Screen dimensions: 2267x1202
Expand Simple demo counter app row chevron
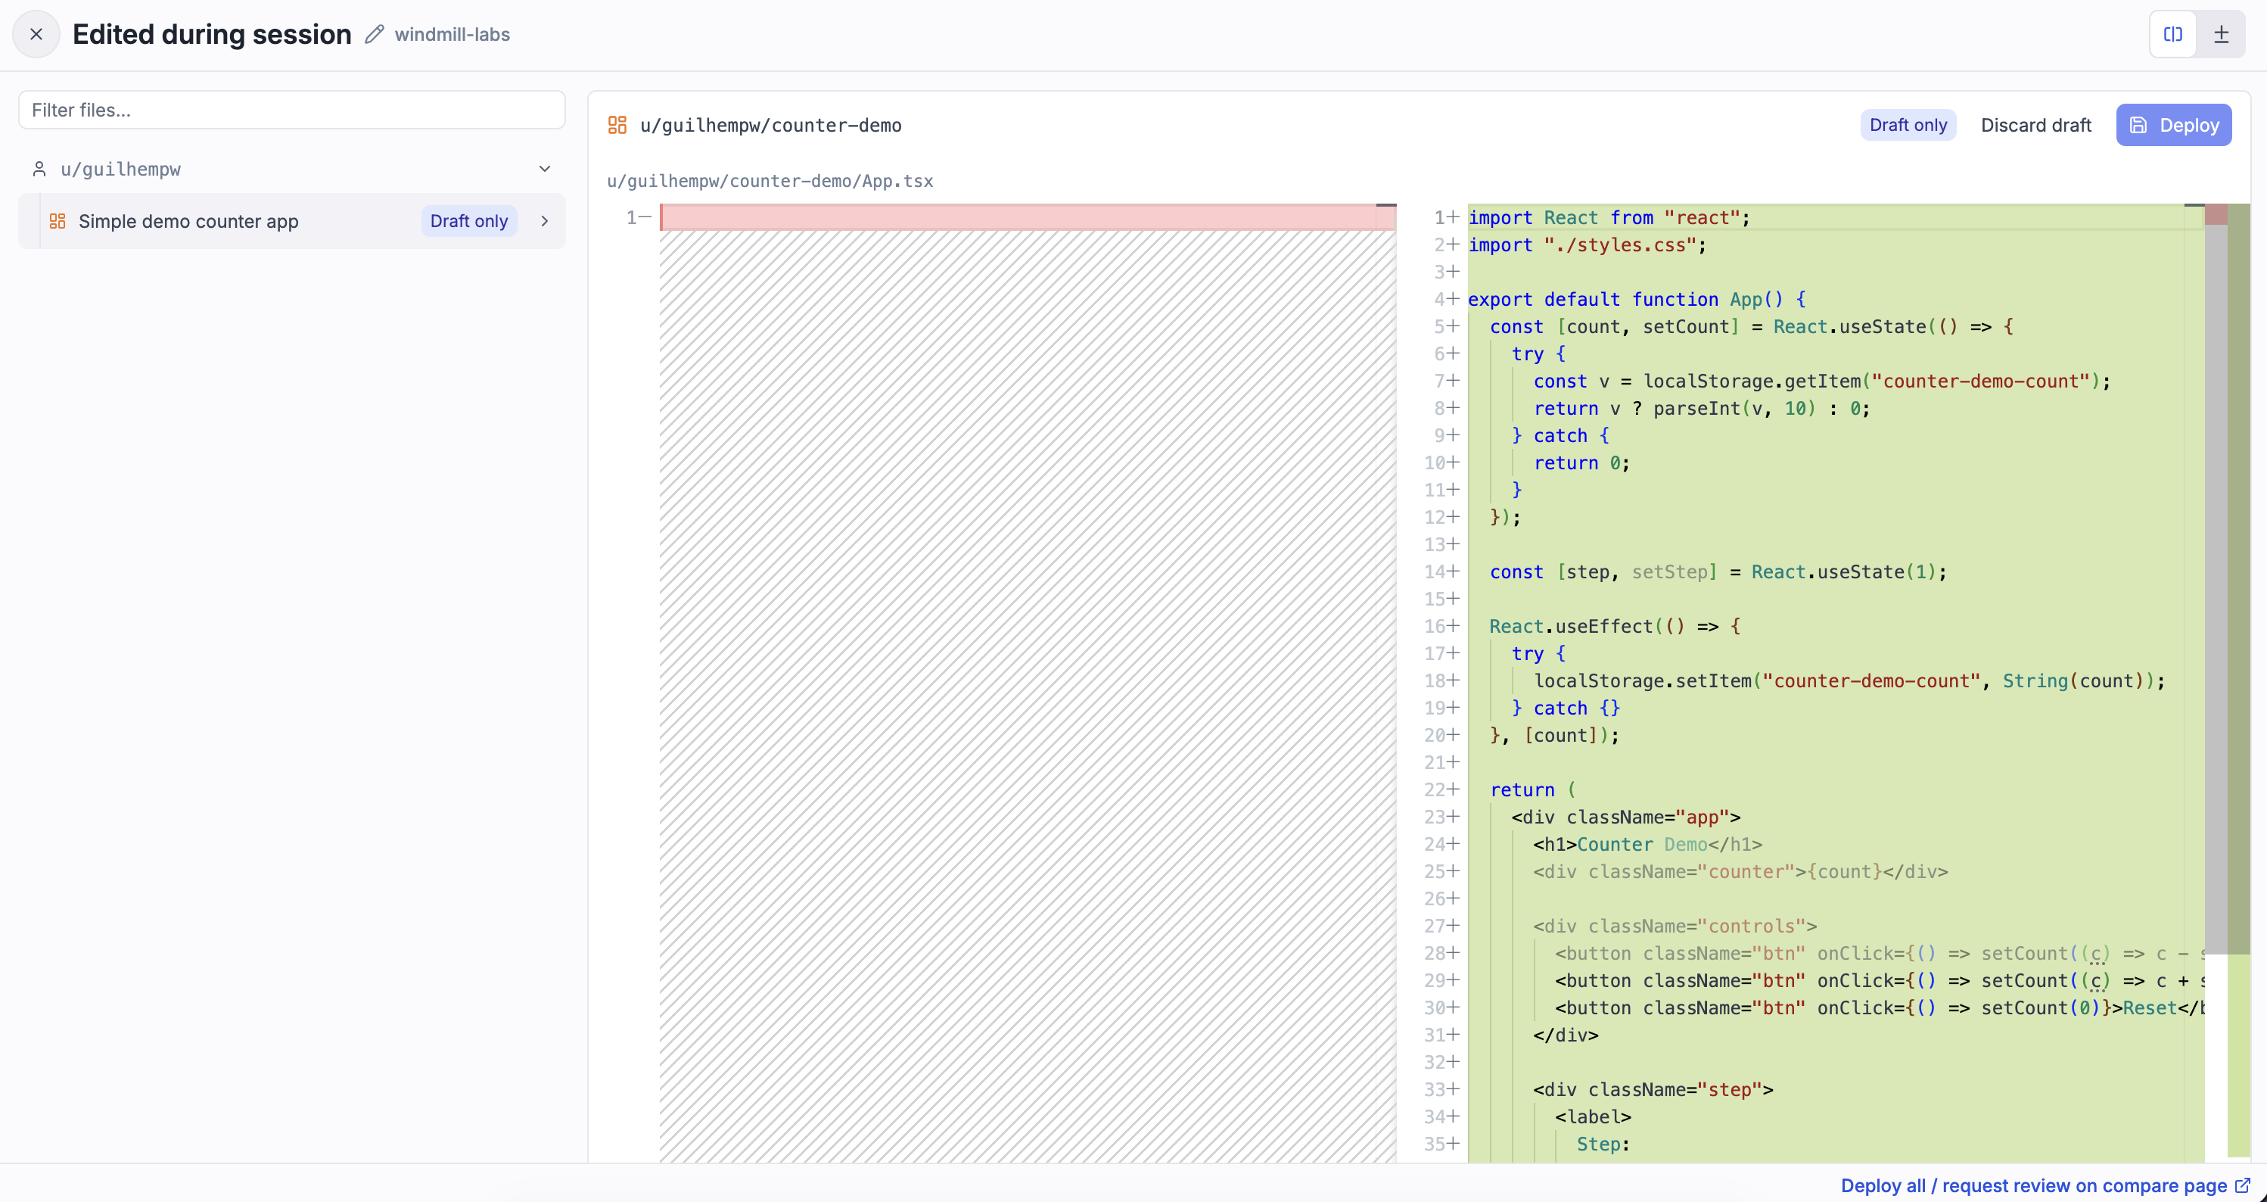(545, 221)
